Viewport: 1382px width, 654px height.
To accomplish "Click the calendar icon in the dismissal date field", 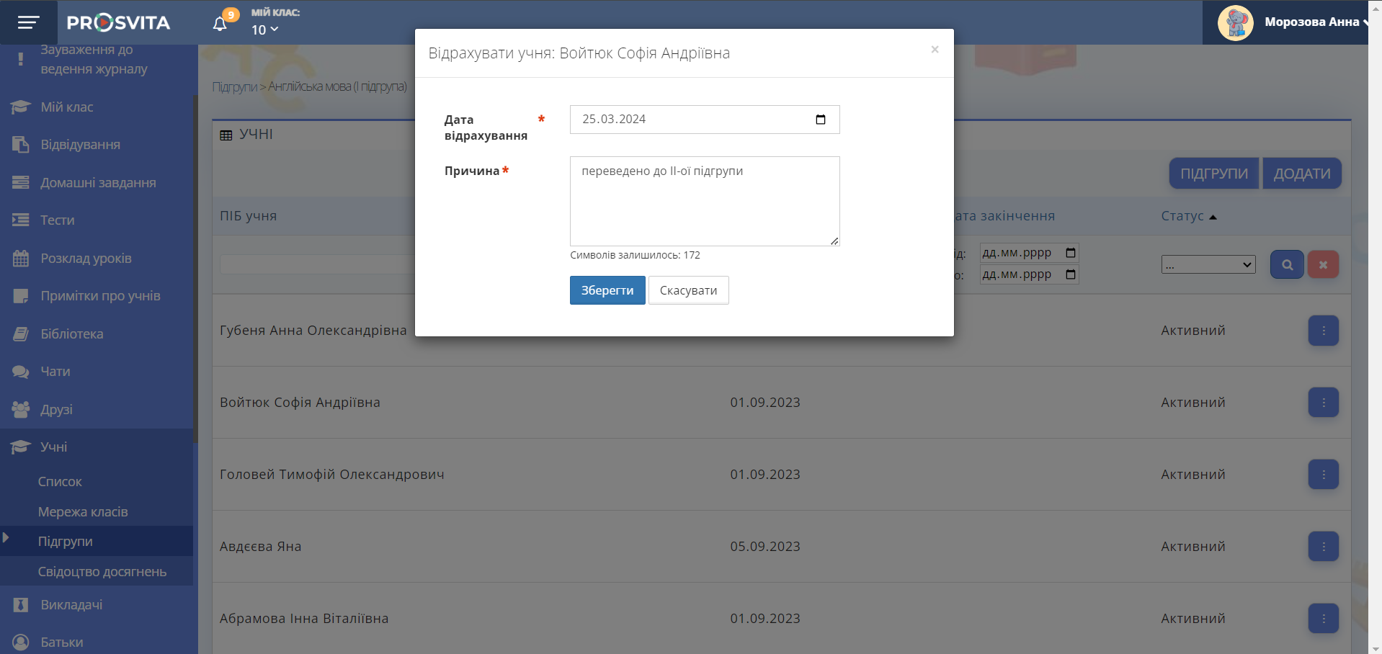I will tap(820, 120).
